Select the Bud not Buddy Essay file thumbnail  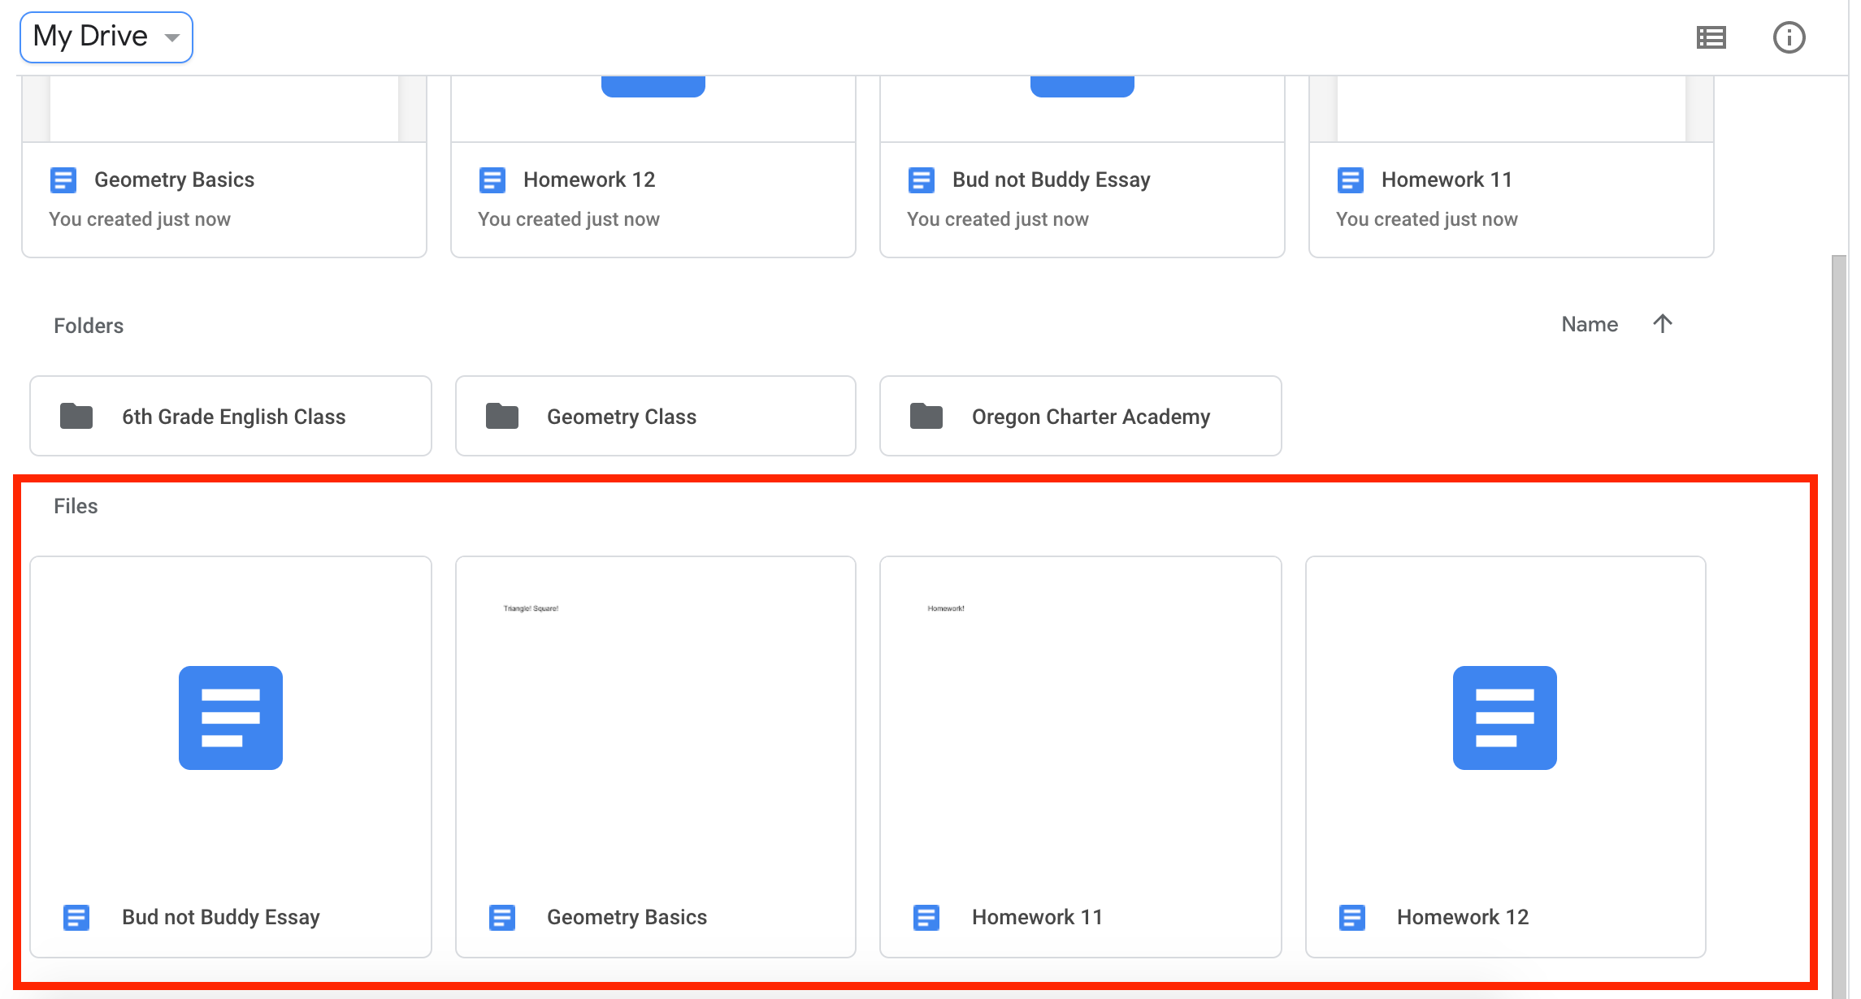pos(231,718)
